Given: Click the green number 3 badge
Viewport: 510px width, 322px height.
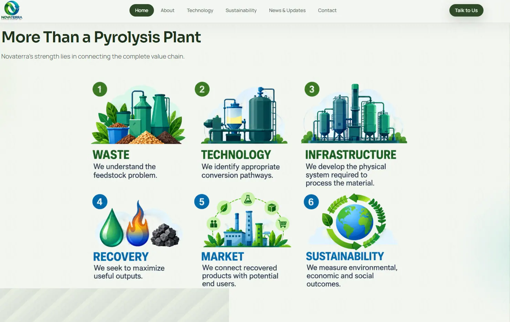Looking at the screenshot, I should pyautogui.click(x=312, y=89).
